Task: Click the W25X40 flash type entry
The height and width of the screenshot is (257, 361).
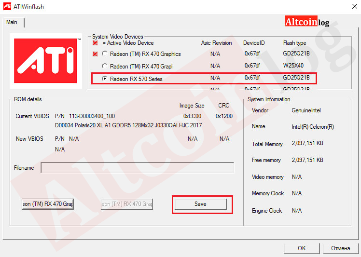Action: 293,66
